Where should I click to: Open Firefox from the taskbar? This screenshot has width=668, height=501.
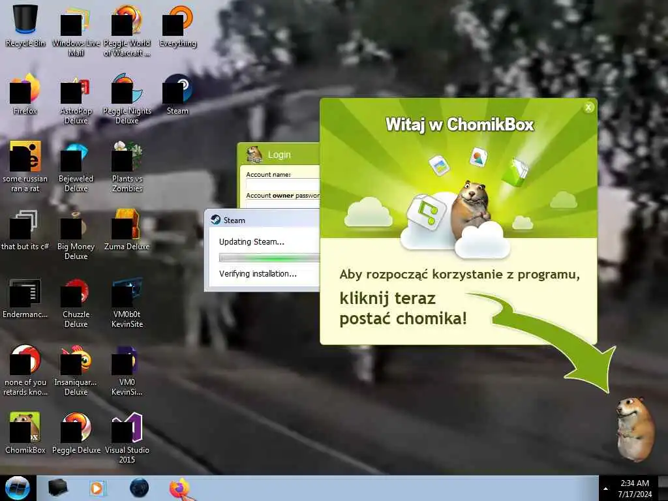(x=180, y=488)
